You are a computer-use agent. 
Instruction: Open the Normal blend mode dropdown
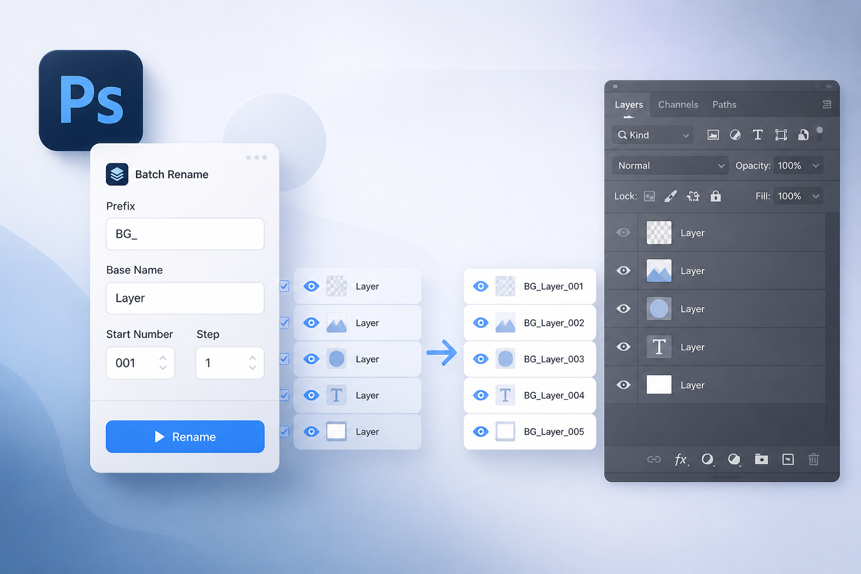670,165
